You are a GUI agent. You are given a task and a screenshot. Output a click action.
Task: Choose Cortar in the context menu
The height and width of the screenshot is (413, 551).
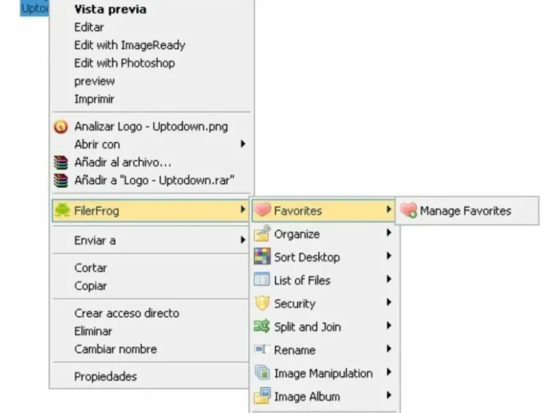(90, 268)
